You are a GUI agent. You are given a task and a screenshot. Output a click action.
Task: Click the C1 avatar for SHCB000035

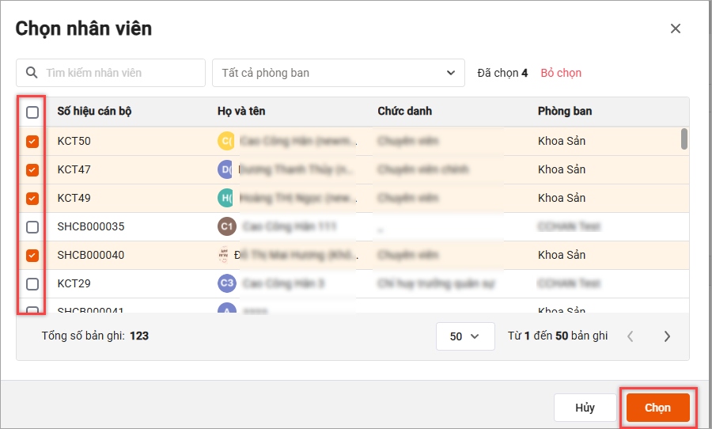[x=226, y=226]
